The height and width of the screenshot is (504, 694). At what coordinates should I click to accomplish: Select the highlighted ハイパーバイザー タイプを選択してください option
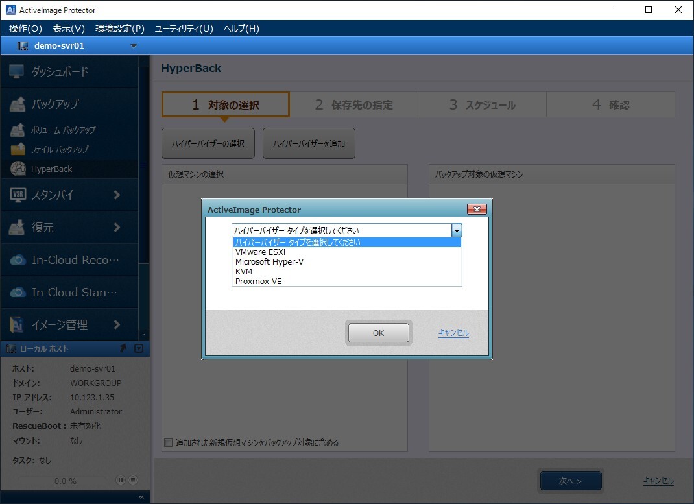pos(347,242)
